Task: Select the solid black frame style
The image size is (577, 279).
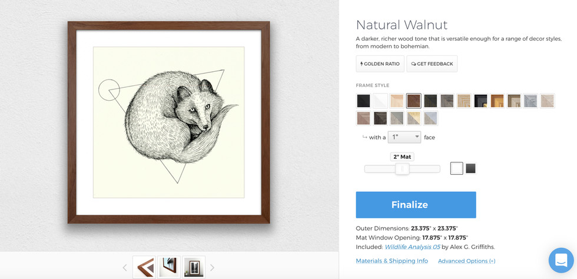Action: 363,101
